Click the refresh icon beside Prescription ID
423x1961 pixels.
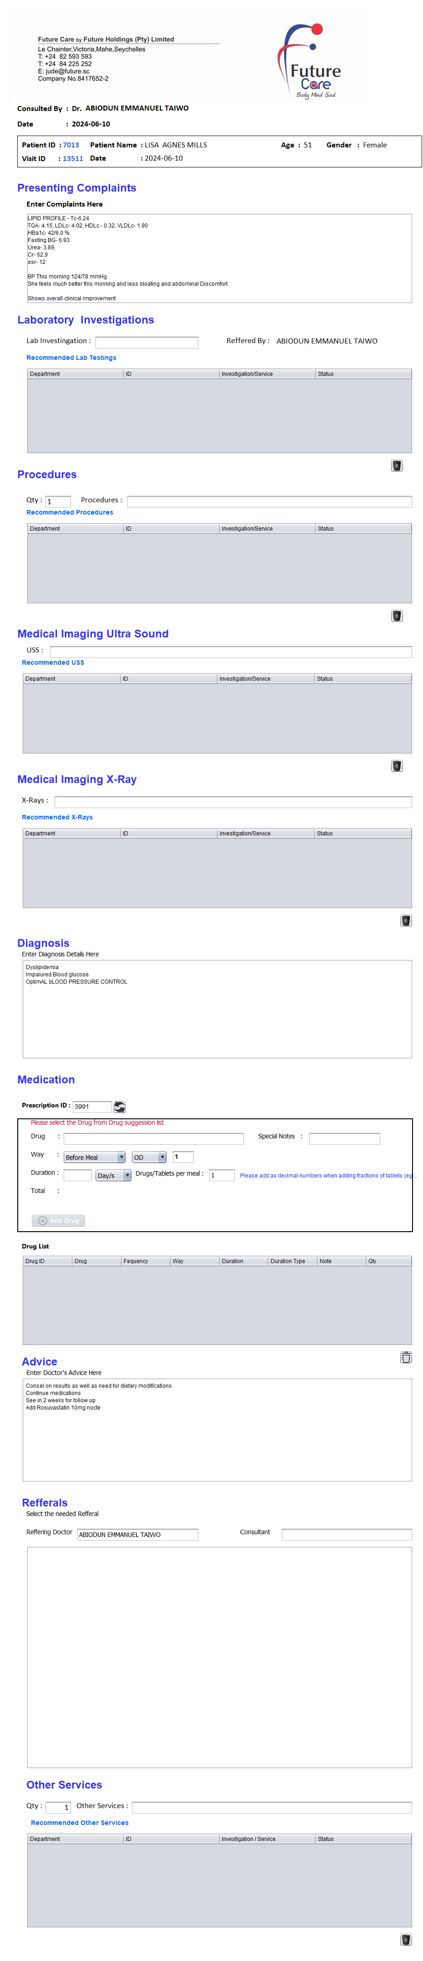click(x=120, y=1106)
